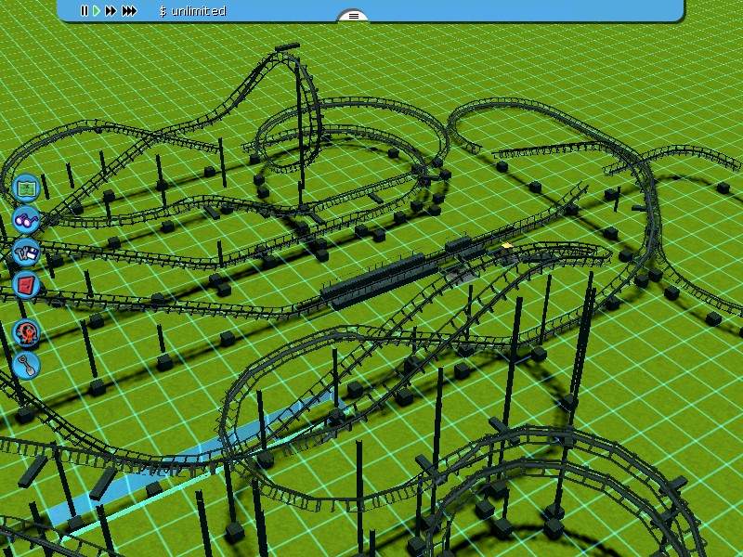Open view options with the glasses icon
This screenshot has height=557, width=743.
pyautogui.click(x=26, y=220)
